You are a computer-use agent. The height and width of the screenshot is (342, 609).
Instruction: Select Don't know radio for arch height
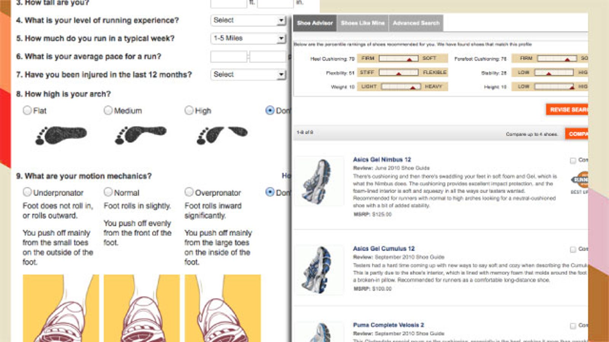pos(270,110)
